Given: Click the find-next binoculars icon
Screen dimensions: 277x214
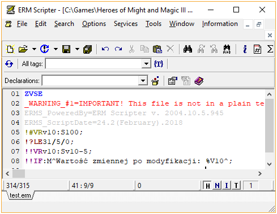Looking at the screenshot, I should pos(201,49).
